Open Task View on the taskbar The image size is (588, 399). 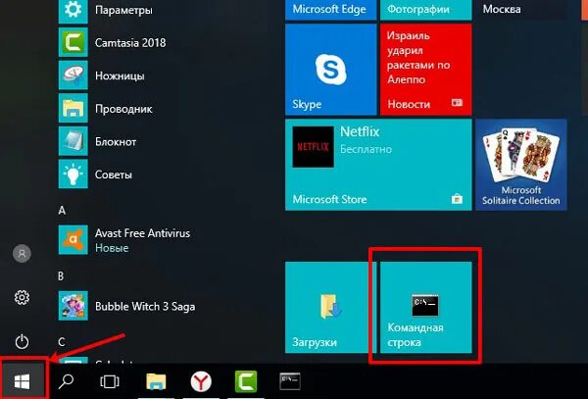coord(110,381)
